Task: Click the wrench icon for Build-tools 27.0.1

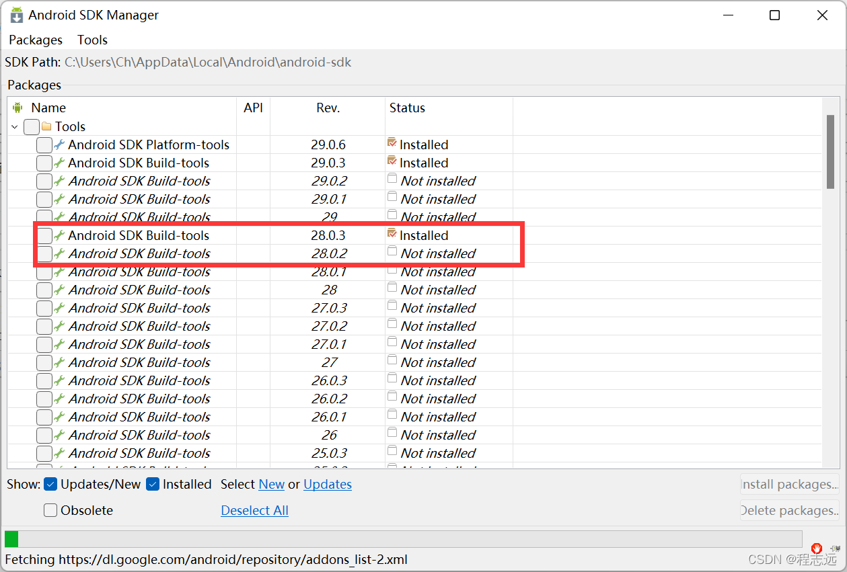Action: [59, 344]
